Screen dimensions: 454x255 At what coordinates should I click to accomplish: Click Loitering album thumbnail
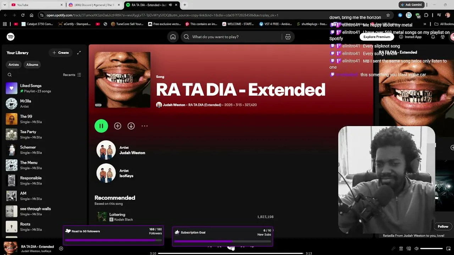click(102, 217)
